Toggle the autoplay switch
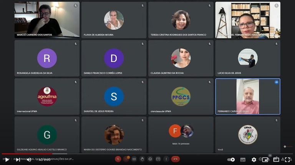 [231, 160]
